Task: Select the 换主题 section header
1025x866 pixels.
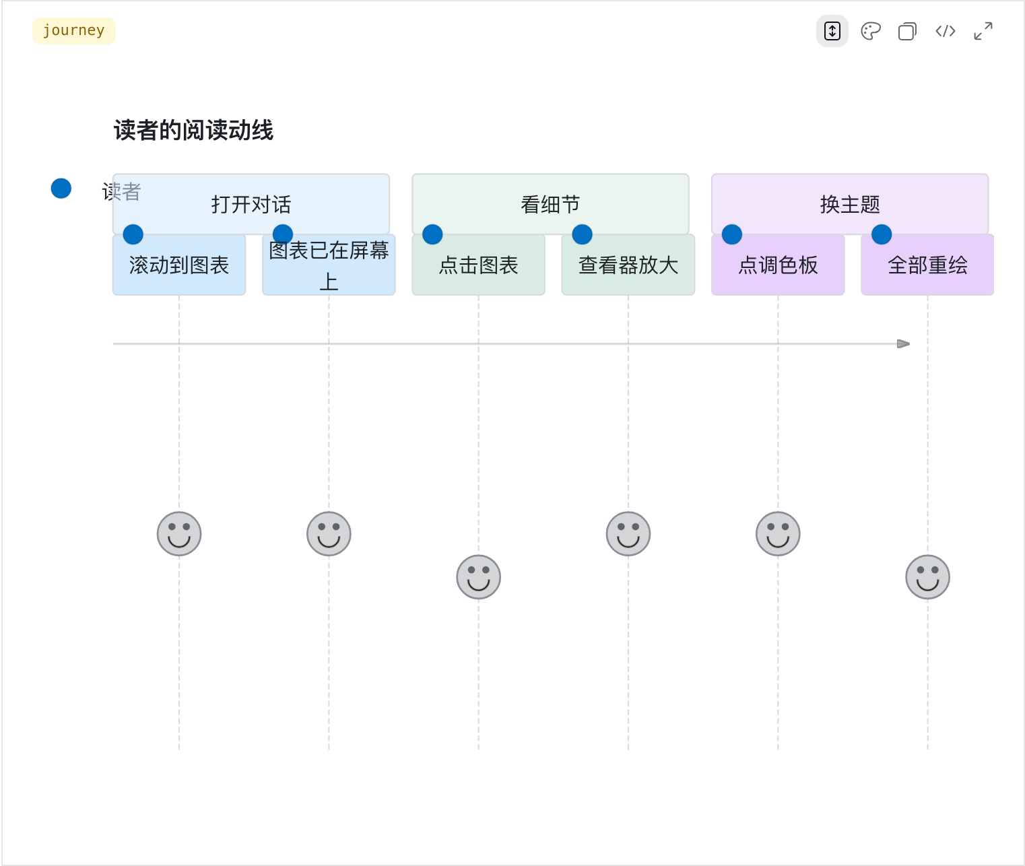Action: pyautogui.click(x=850, y=204)
